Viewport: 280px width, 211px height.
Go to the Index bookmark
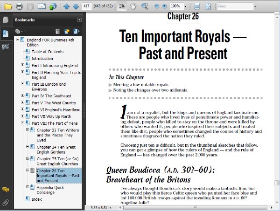[36, 199]
